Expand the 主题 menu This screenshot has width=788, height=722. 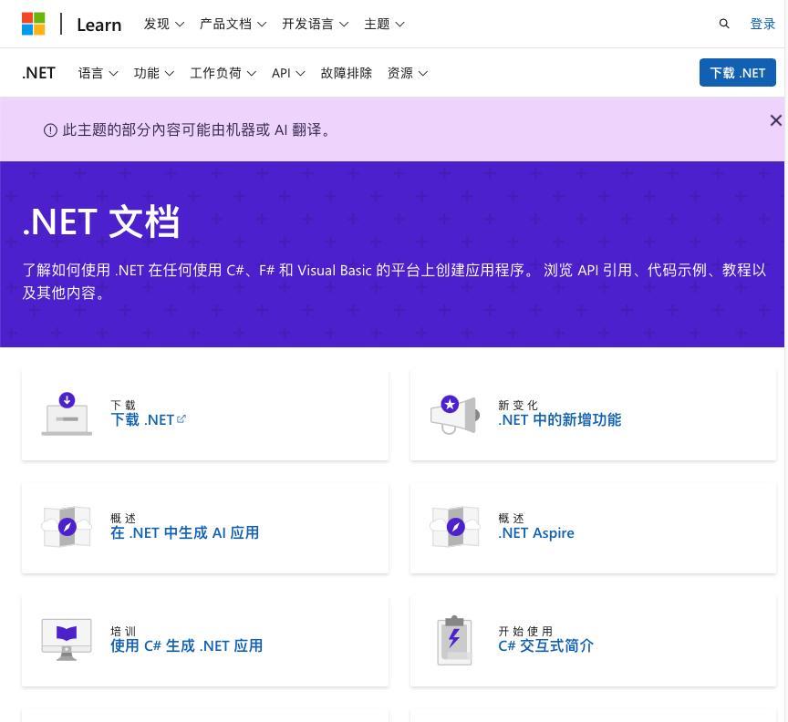pos(384,24)
